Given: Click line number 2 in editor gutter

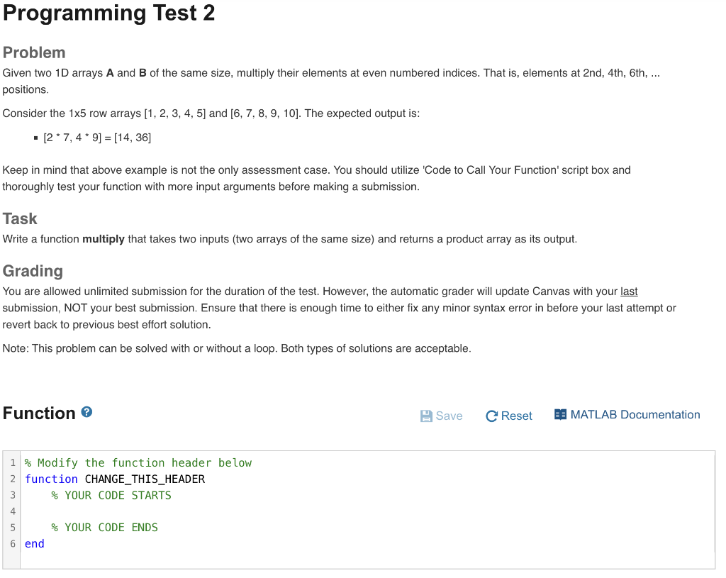Looking at the screenshot, I should (13, 479).
